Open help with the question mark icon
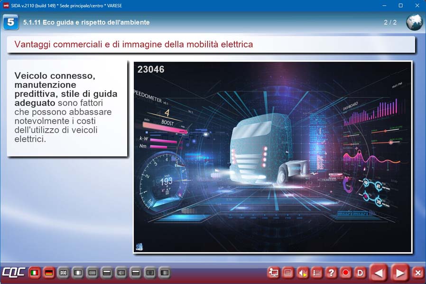 (x=331, y=273)
